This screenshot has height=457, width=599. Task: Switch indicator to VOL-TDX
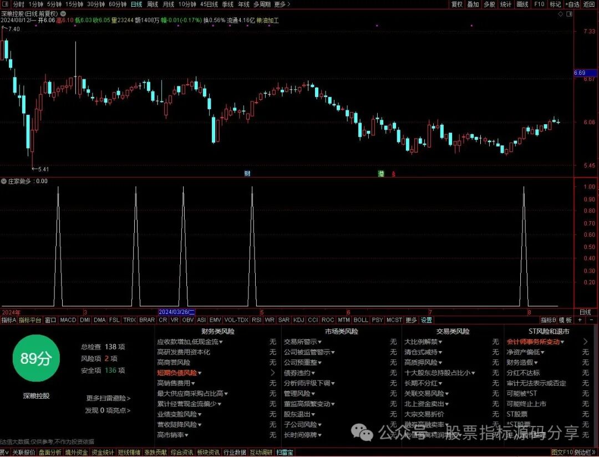coord(236,320)
